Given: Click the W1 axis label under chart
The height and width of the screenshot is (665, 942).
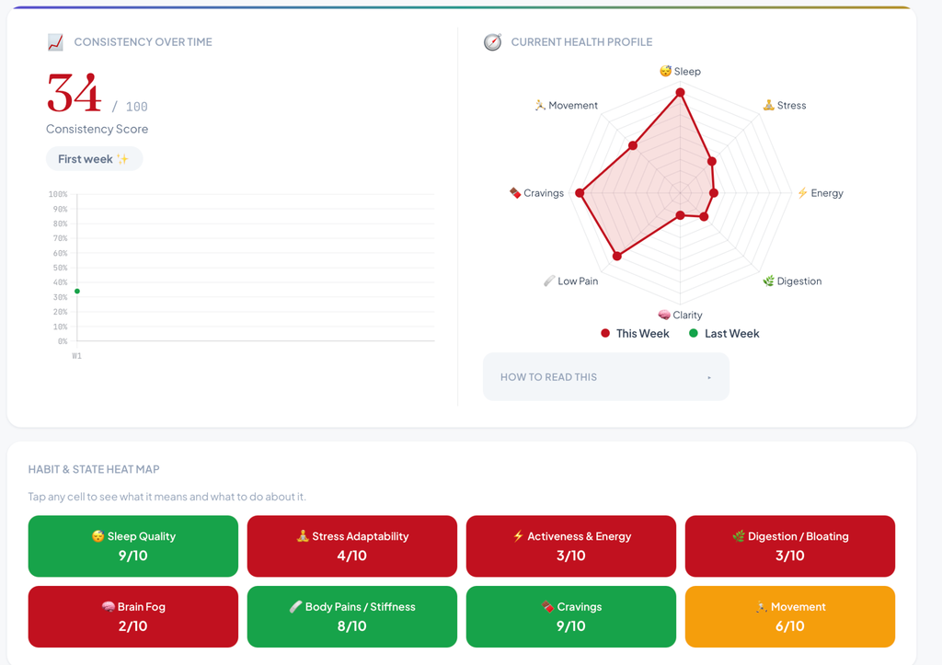Looking at the screenshot, I should [77, 356].
